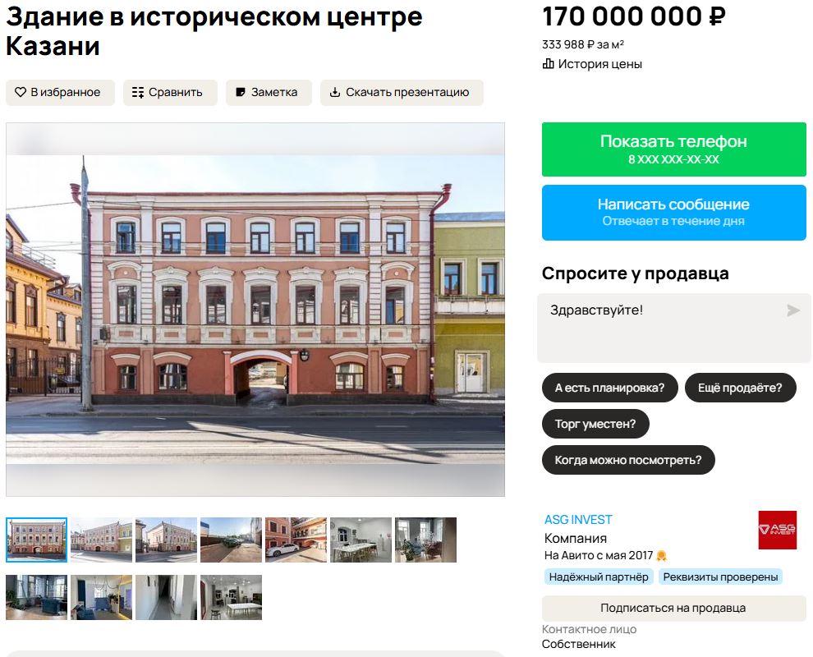The image size is (813, 657).
Task: Click the seller's medal badge icon
Action: 661,556
